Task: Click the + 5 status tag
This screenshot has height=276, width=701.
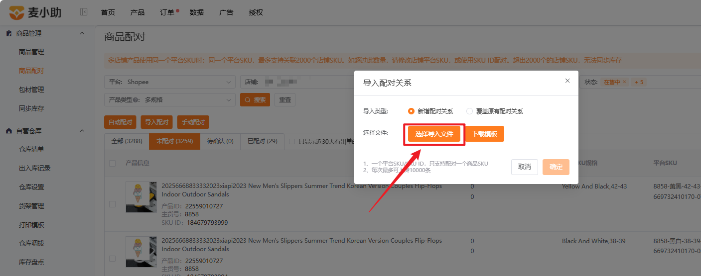Action: pyautogui.click(x=639, y=82)
